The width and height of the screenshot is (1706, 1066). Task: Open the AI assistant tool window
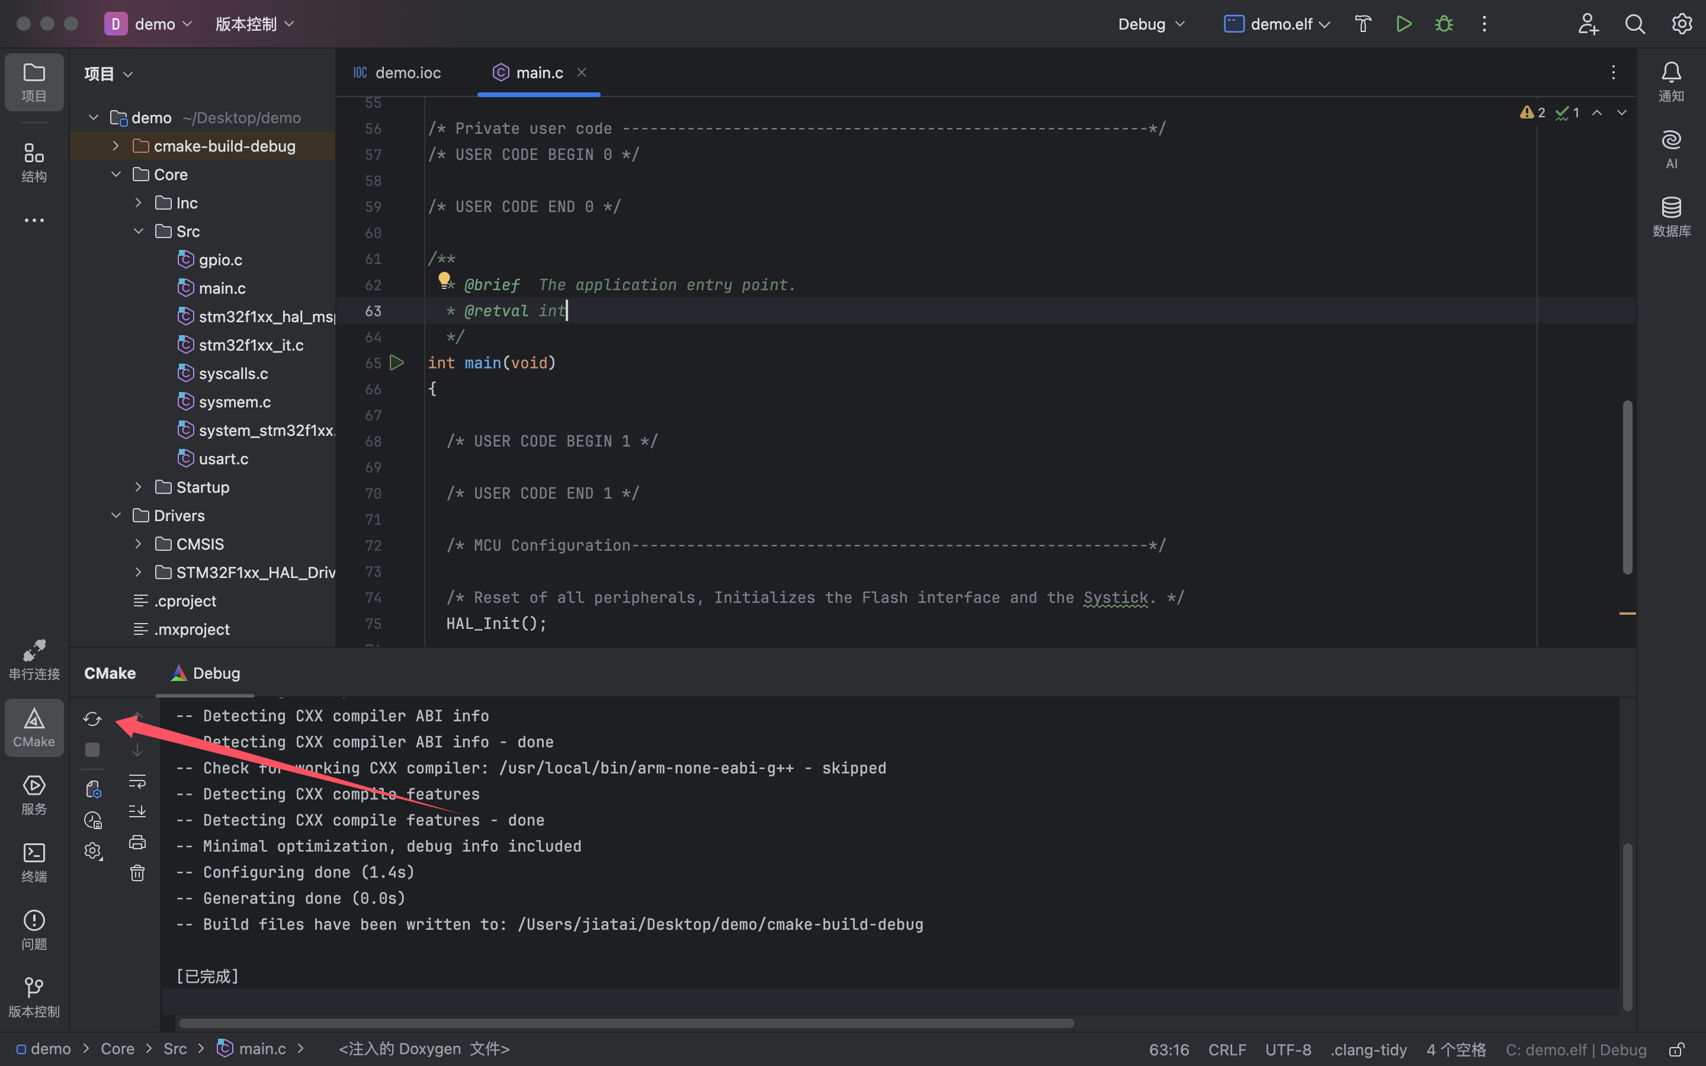tap(1670, 149)
